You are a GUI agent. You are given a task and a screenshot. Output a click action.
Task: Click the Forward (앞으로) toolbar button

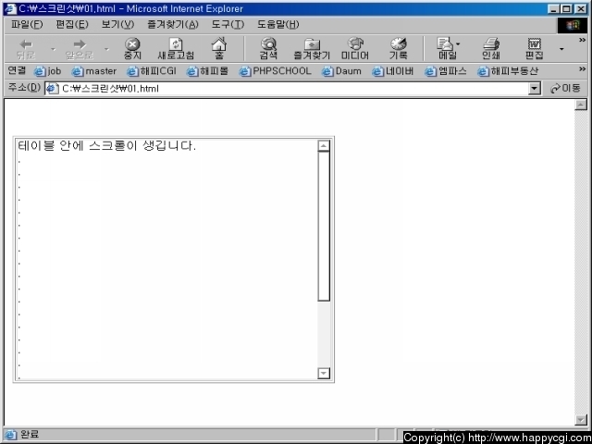[80, 49]
